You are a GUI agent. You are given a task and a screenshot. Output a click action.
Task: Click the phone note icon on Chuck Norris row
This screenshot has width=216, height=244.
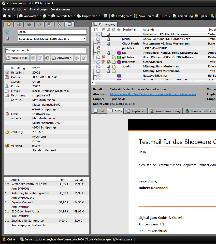pyautogui.click(x=98, y=44)
